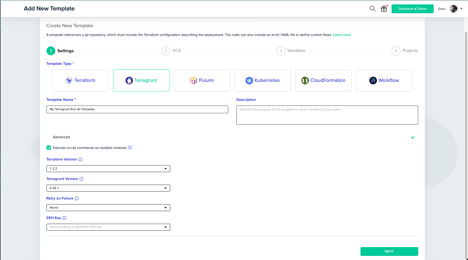The width and height of the screenshot is (468, 260).
Task: Click the Advanced section label
Action: click(61, 137)
